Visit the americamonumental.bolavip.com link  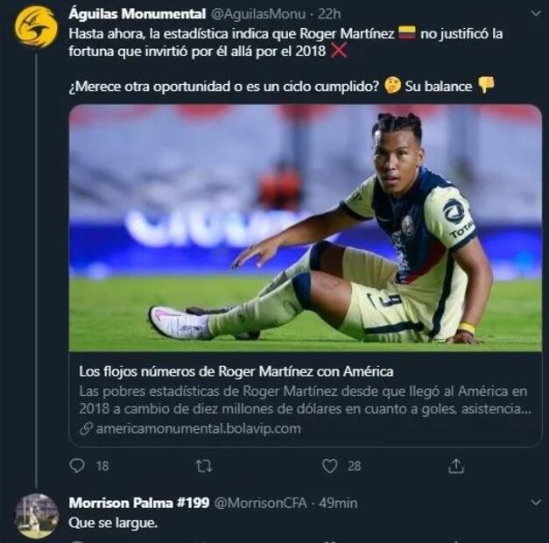(199, 429)
